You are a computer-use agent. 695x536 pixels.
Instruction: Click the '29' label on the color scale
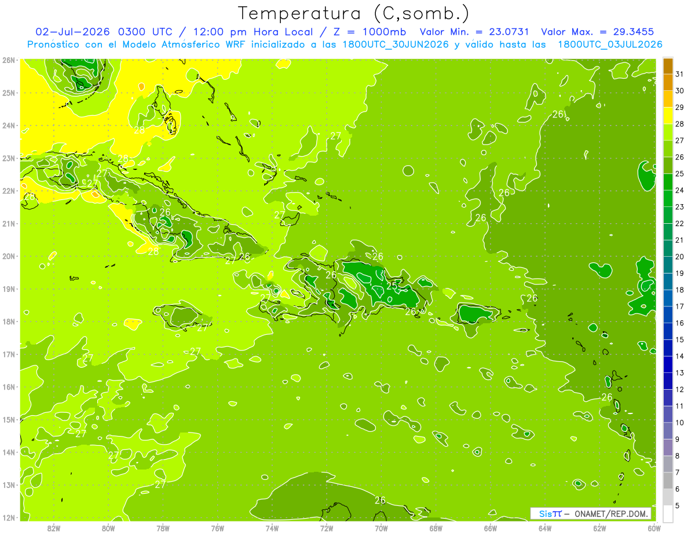click(x=680, y=107)
